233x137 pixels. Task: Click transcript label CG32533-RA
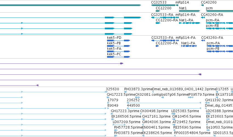[162, 15]
